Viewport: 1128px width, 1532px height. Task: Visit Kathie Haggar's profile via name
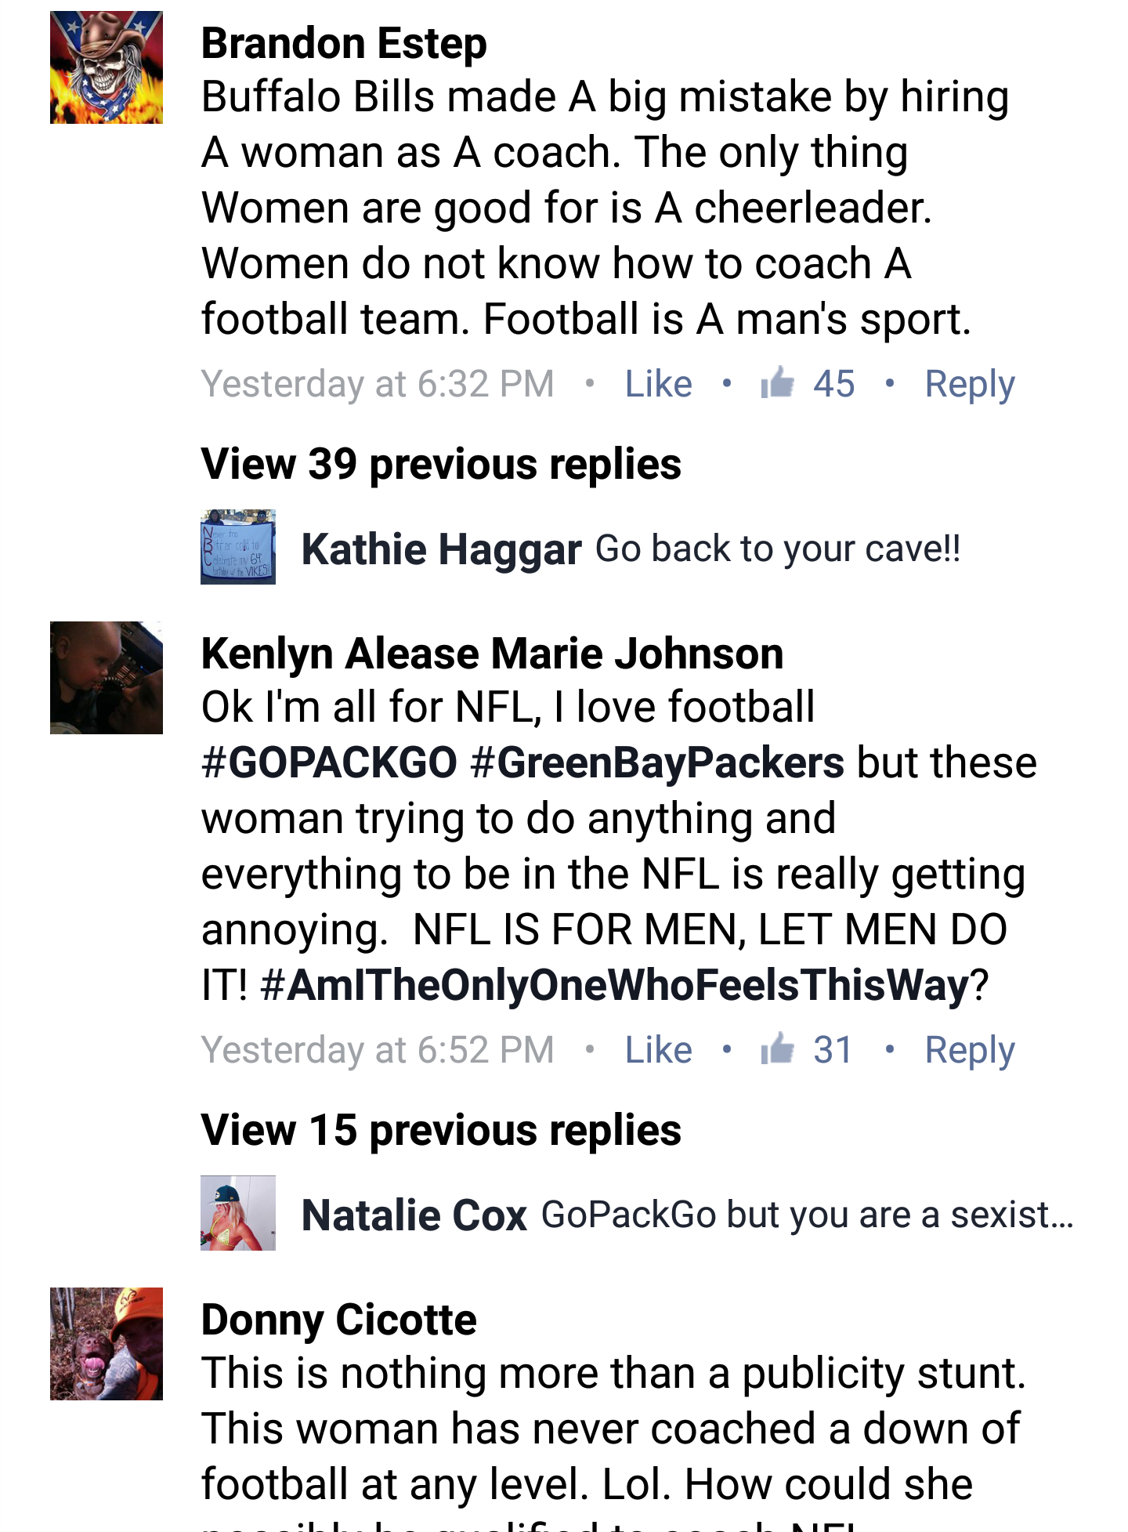[x=441, y=549]
